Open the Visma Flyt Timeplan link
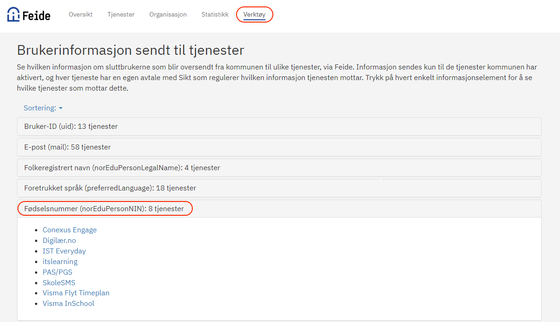 point(76,293)
